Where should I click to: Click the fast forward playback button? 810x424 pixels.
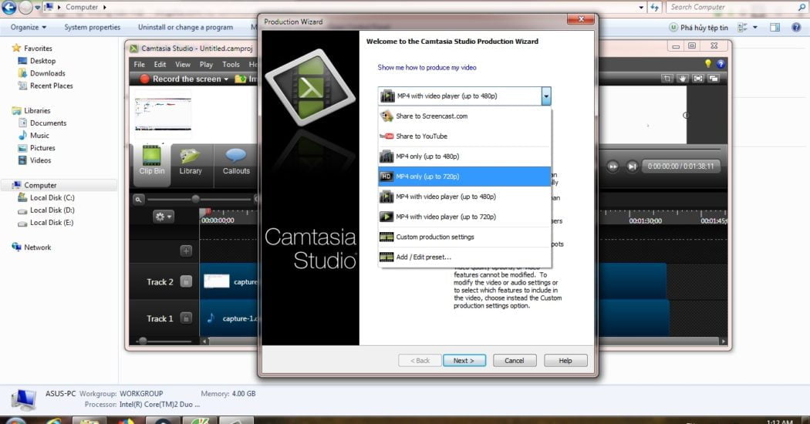click(x=613, y=167)
